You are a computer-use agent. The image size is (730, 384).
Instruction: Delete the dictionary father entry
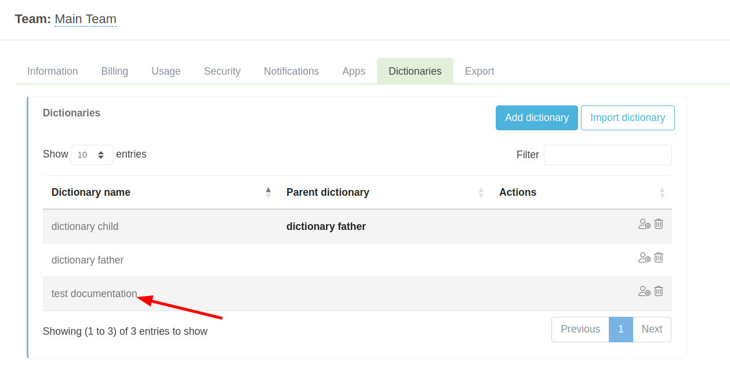(x=659, y=257)
